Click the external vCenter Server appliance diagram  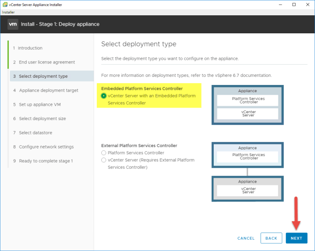pos(247,189)
